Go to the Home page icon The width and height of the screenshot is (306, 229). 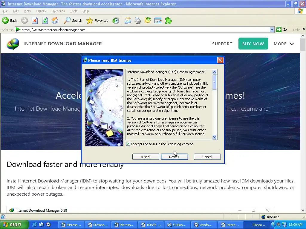(55, 21)
